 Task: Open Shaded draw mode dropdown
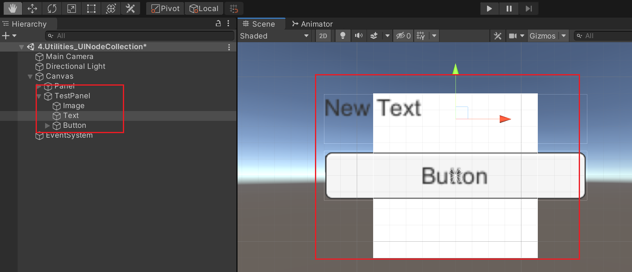point(274,36)
